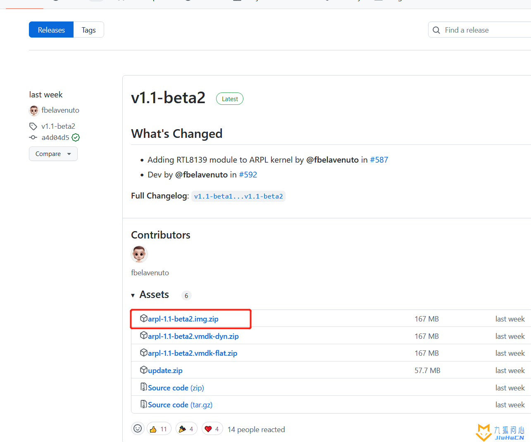Image resolution: width=531 pixels, height=442 pixels.
Task: Download Source code (tar.gz)
Action: pos(180,405)
